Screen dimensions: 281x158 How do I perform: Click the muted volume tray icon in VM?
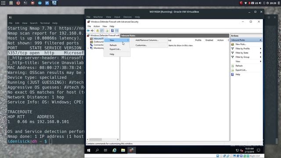241,150
